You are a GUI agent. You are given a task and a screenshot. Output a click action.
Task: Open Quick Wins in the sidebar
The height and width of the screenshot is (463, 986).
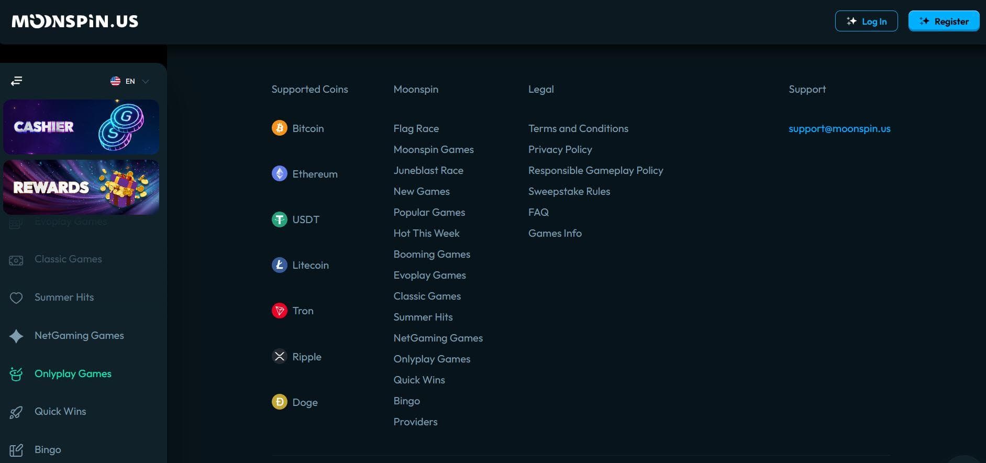point(60,412)
